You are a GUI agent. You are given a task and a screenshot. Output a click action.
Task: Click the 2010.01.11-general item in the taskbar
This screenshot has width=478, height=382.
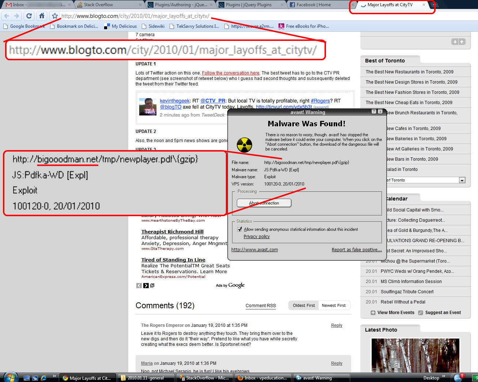[145, 377]
